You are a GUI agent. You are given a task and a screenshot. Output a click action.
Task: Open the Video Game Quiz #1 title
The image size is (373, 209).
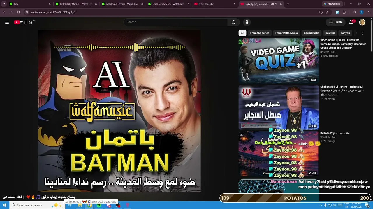343,44
